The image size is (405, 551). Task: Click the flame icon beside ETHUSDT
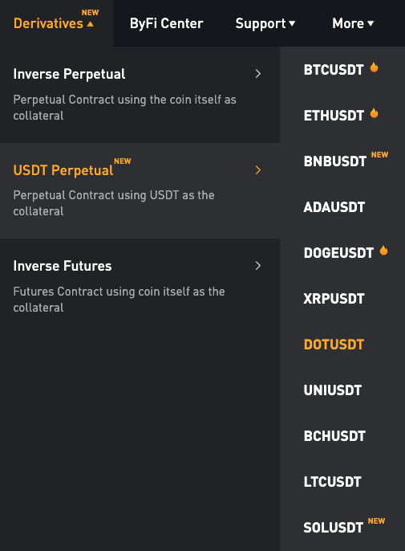(x=374, y=113)
